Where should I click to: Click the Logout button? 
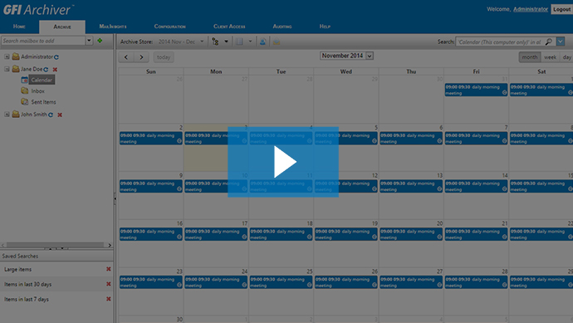click(x=561, y=9)
